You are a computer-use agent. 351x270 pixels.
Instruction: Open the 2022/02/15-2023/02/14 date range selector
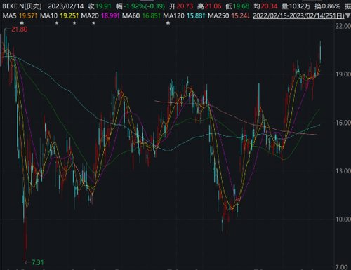[x=298, y=16]
